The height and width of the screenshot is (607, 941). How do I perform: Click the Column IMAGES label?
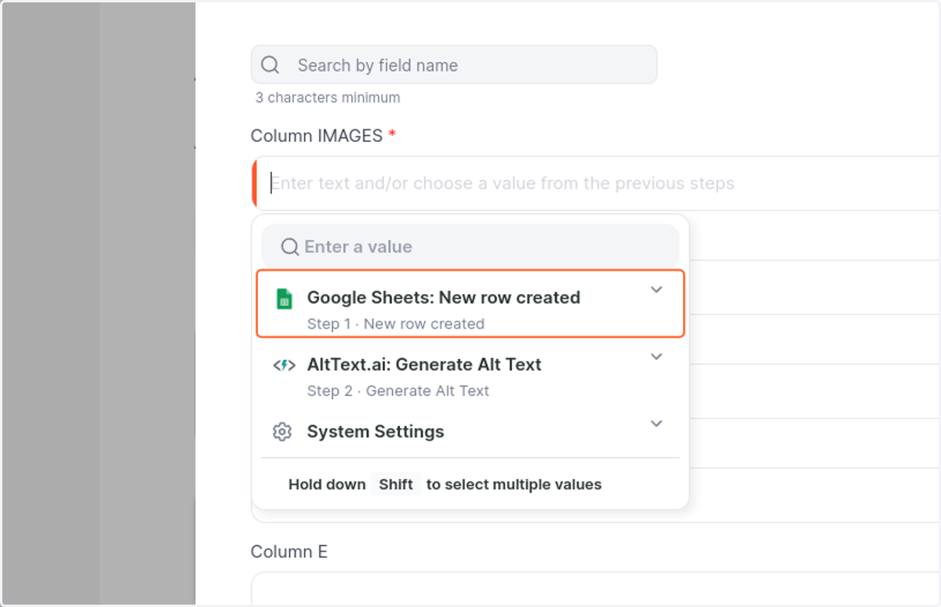[x=317, y=136]
